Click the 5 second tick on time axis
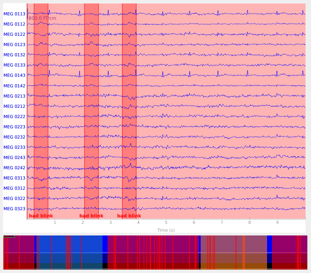Screen dimensions: 311x273 click(166, 222)
